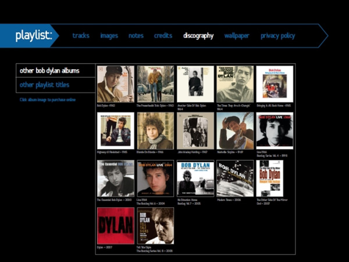Screen dimensions: 349x262
Task: Select Highway 61 Revisited album cover
Action: (x=116, y=131)
